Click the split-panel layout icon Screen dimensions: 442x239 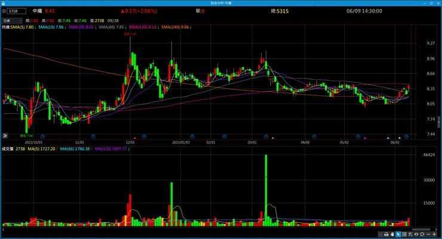pos(404,234)
